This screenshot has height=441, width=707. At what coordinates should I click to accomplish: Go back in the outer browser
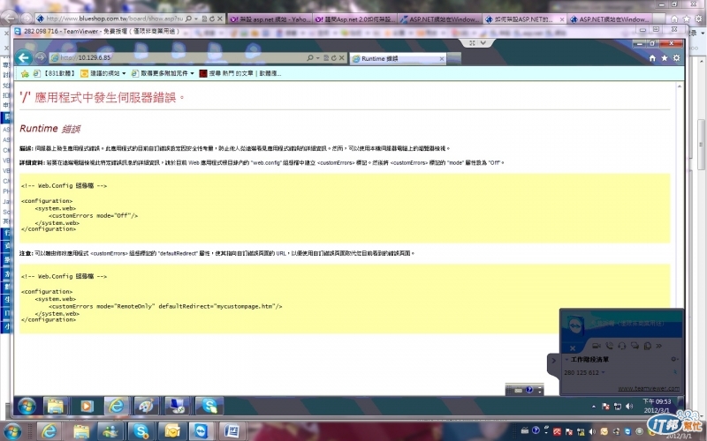(x=9, y=18)
